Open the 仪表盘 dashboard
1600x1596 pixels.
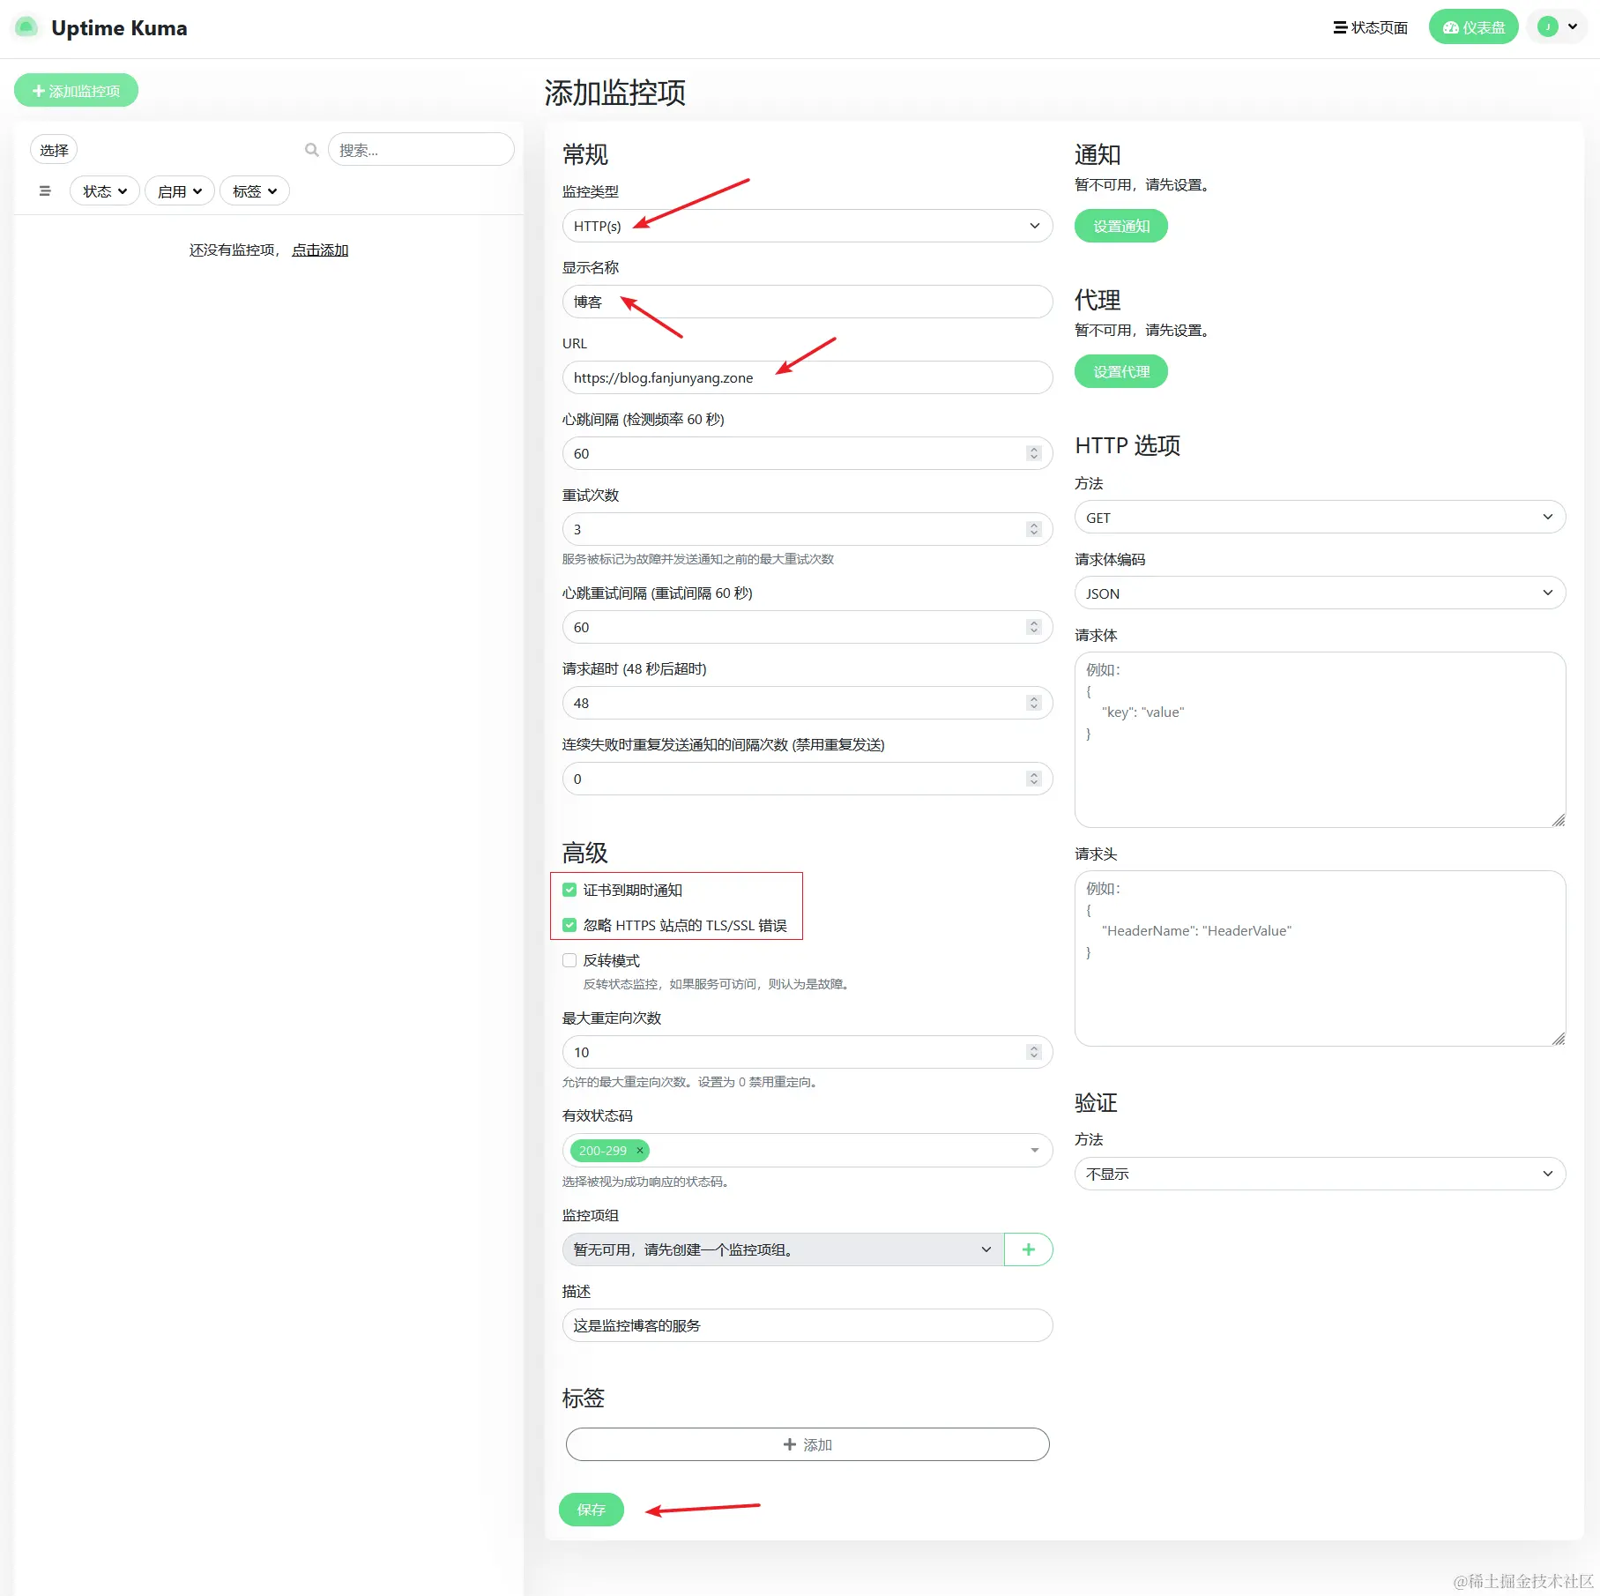(1473, 27)
